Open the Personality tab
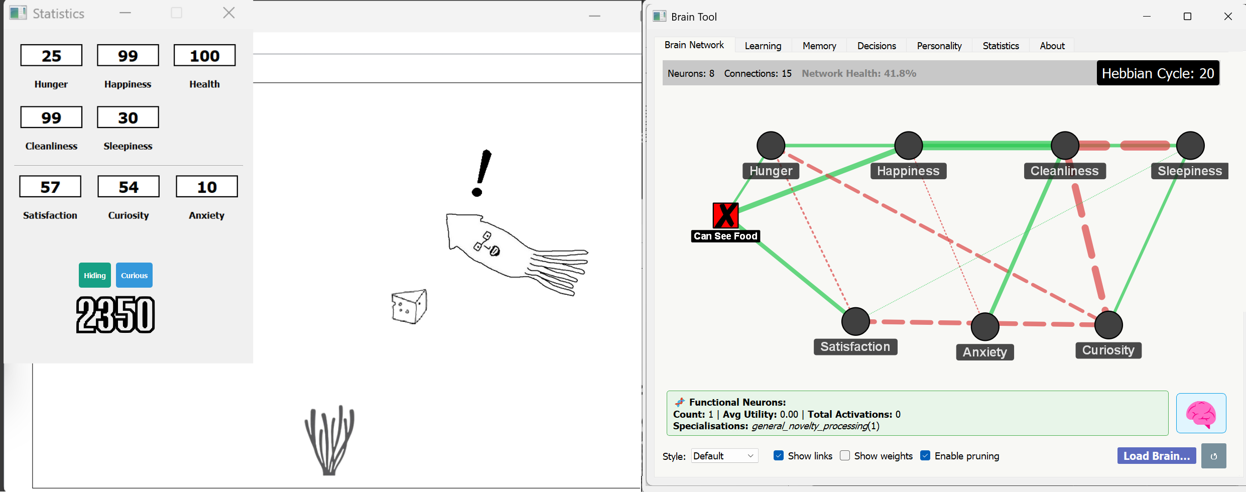The width and height of the screenshot is (1246, 492). (x=938, y=45)
